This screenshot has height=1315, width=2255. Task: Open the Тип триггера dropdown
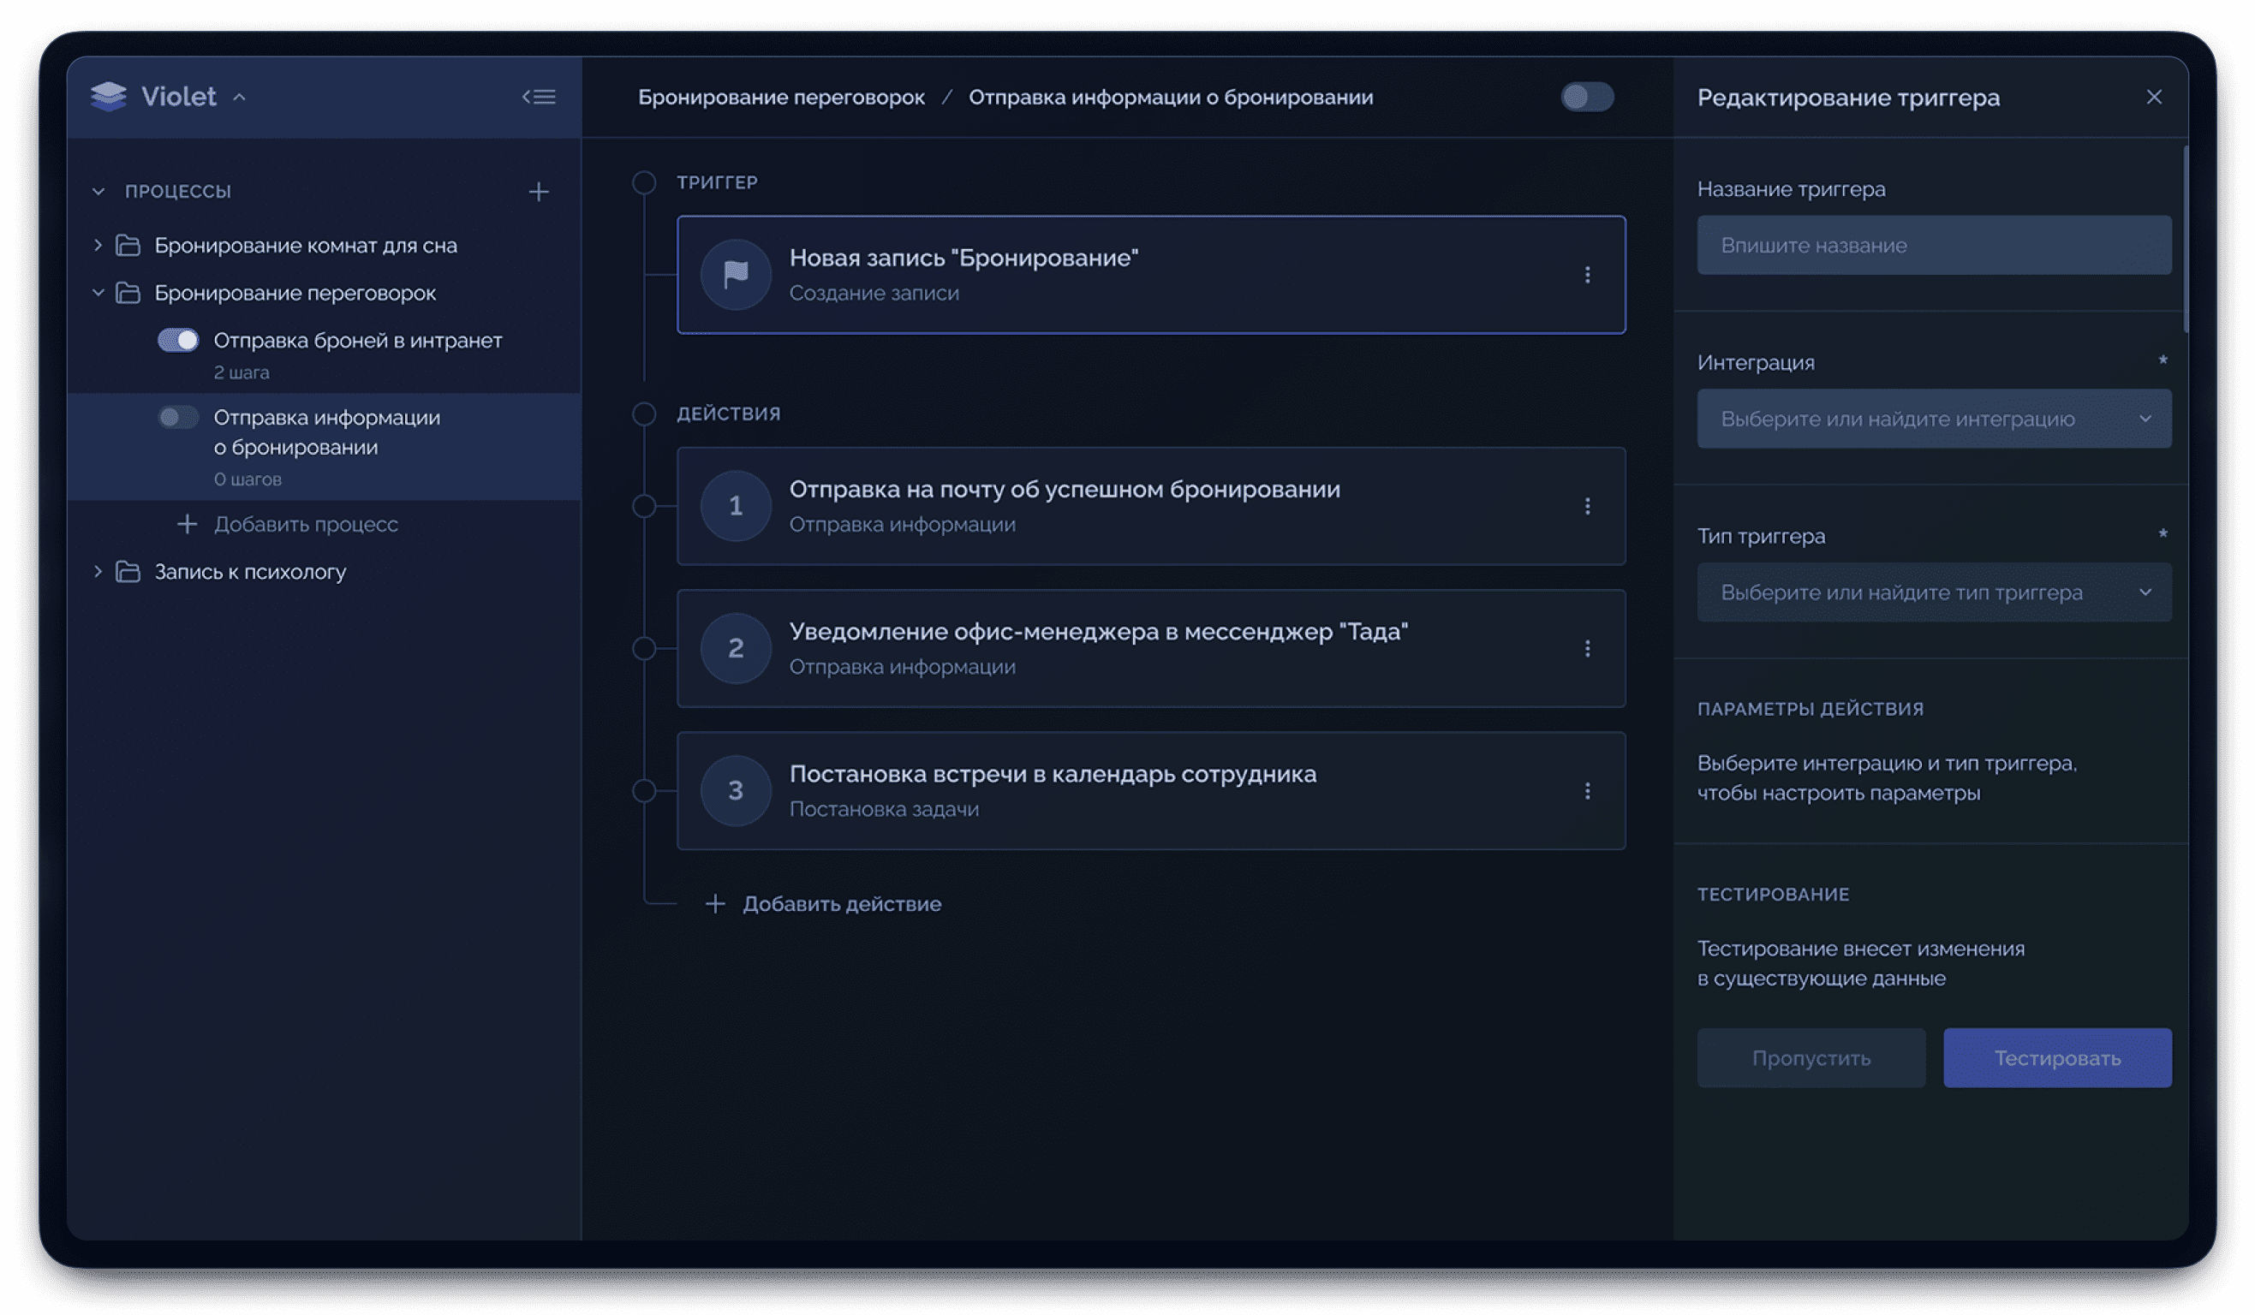point(1933,592)
